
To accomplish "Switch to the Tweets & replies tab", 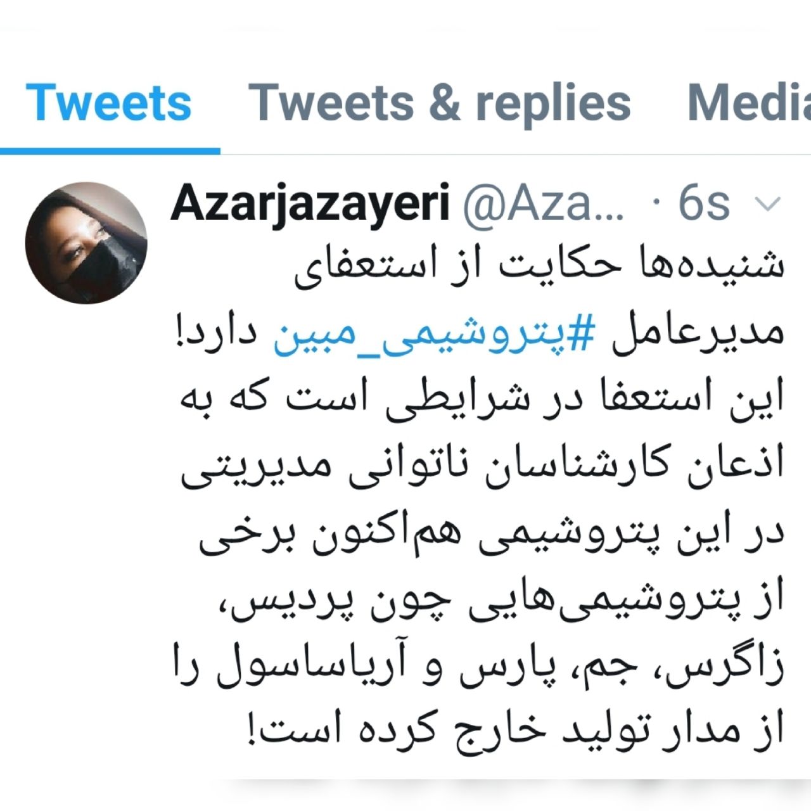I will point(439,103).
